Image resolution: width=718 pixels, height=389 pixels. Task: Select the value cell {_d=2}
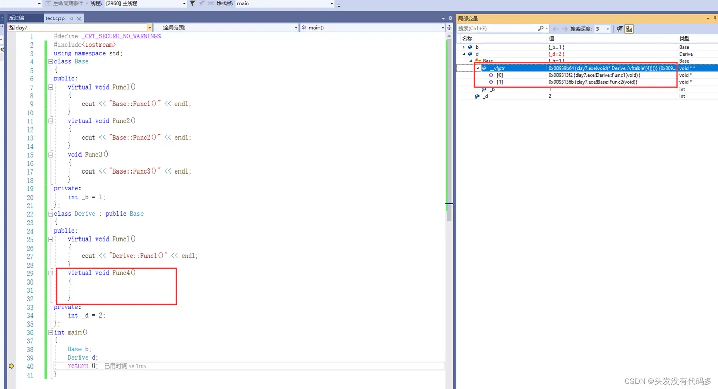556,54
